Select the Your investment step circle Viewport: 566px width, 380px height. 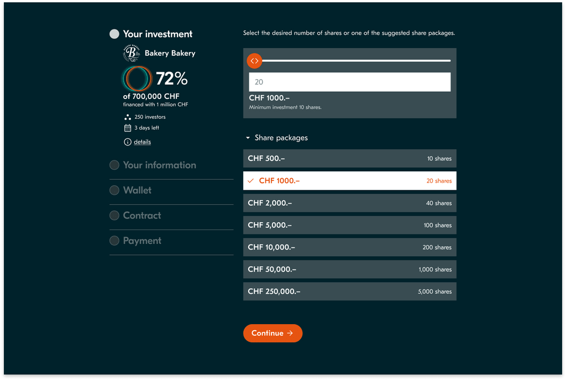click(114, 34)
